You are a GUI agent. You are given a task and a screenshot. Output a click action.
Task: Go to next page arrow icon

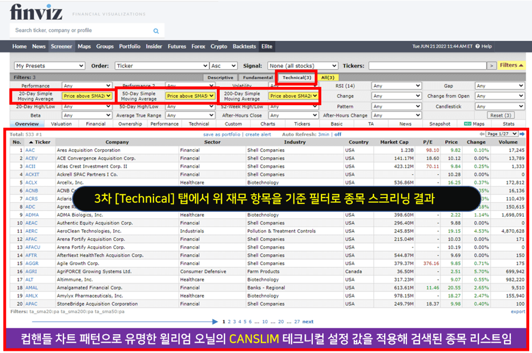click(522, 134)
